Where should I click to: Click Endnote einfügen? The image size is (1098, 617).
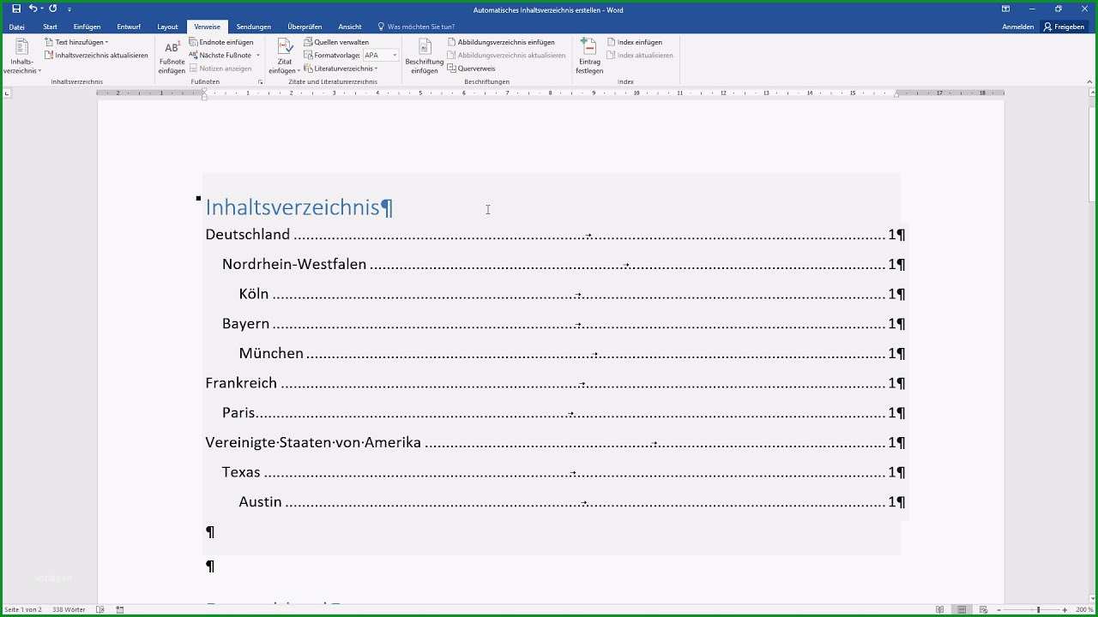tap(220, 42)
